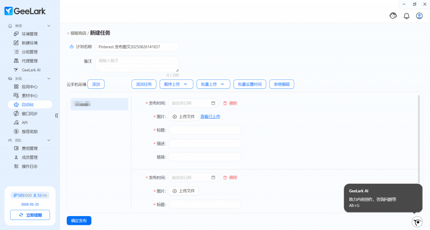This screenshot has width=430, height=230.
Task: Click the task list vertical scrollbar
Action: pyautogui.click(x=418, y=139)
